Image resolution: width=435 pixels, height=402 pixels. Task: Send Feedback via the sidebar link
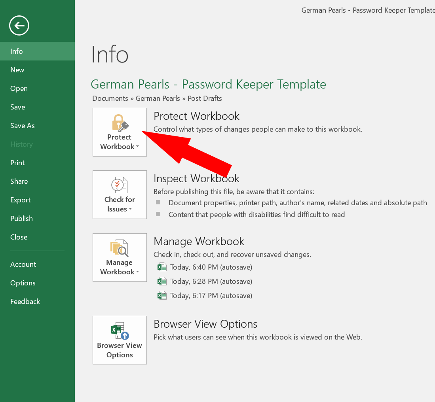[25, 301]
